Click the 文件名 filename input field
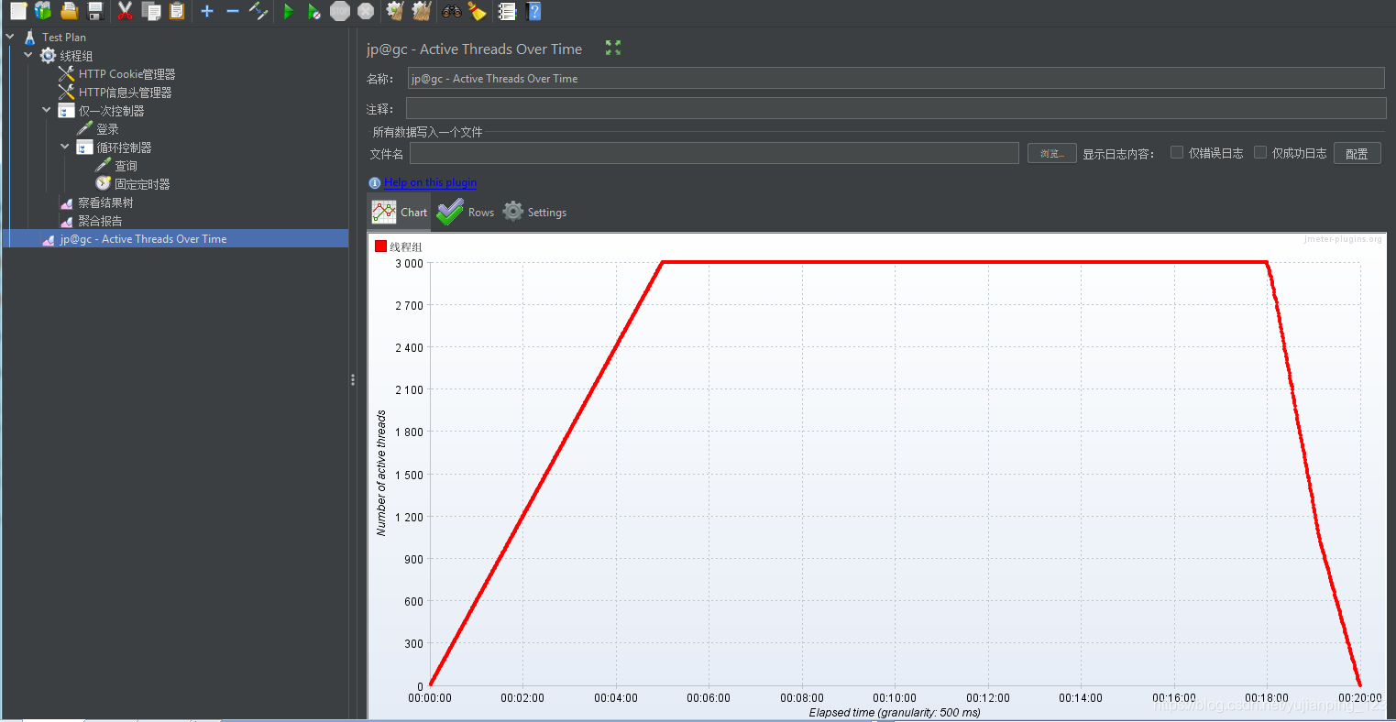Screen dimensions: 1396x722 [x=714, y=153]
